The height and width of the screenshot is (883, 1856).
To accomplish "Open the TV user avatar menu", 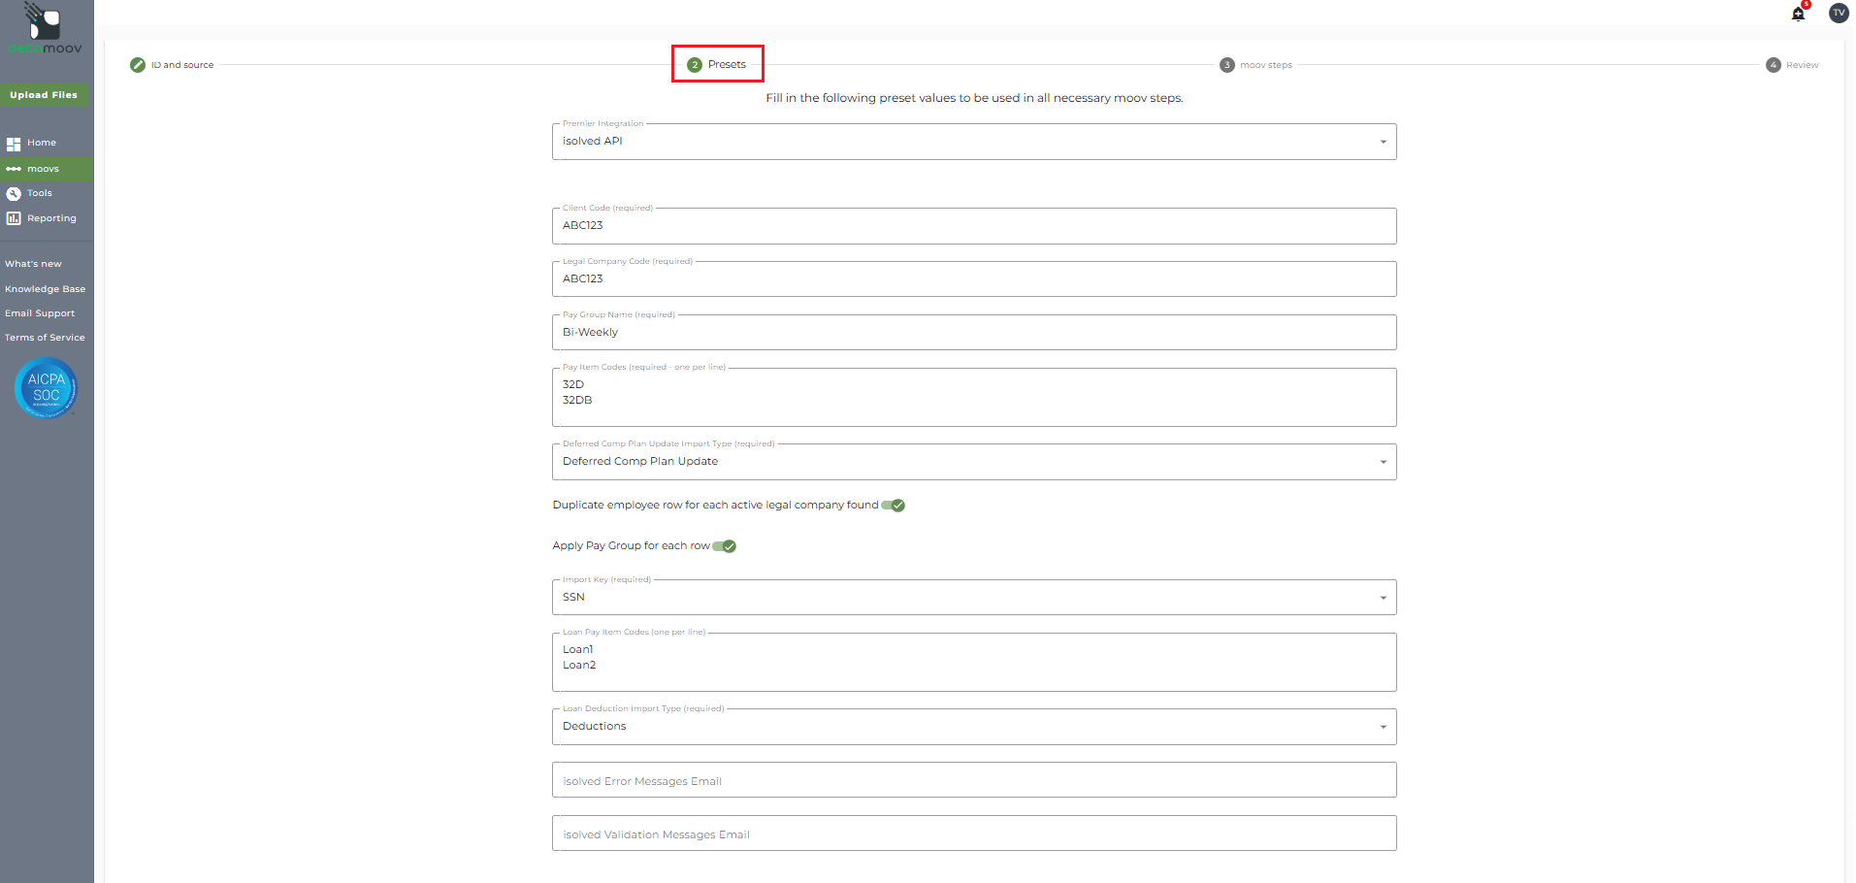I will (x=1838, y=13).
